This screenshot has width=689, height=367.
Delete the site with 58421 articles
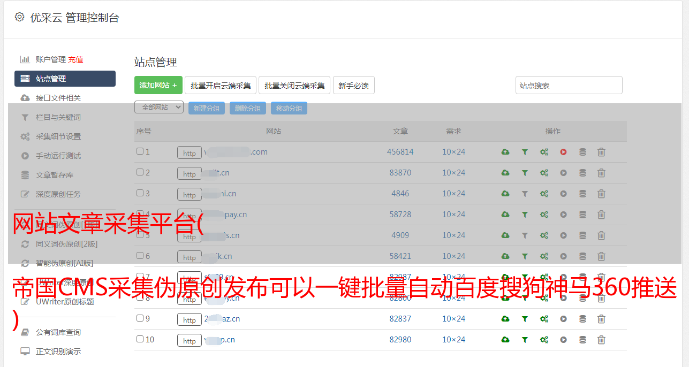point(601,256)
